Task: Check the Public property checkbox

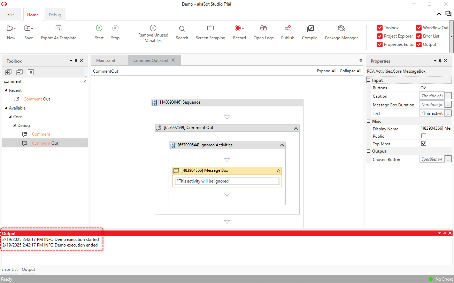Action: [x=424, y=136]
